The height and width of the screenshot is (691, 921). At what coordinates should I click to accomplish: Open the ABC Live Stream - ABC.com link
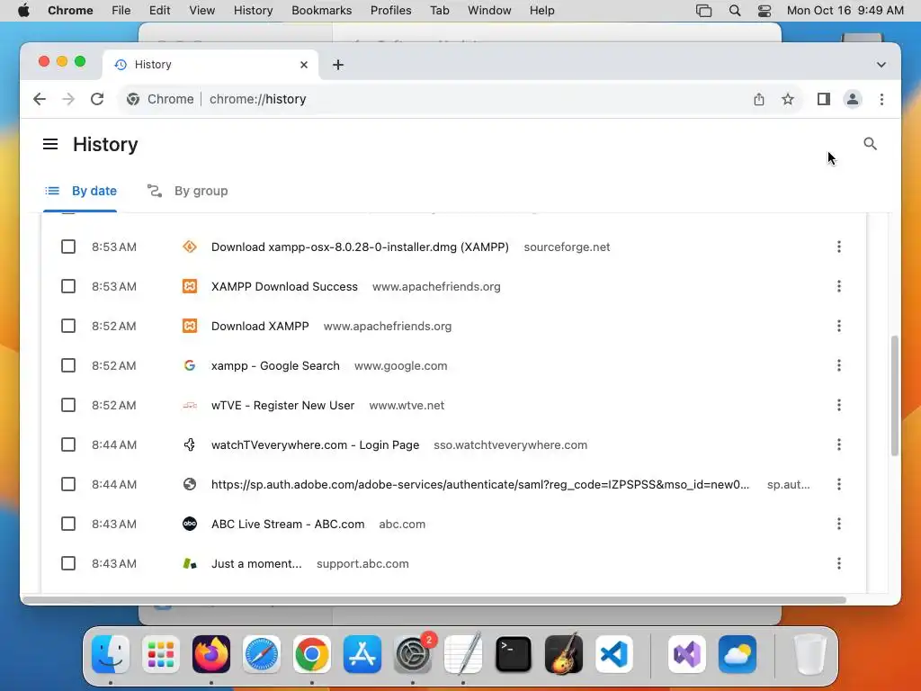(288, 524)
